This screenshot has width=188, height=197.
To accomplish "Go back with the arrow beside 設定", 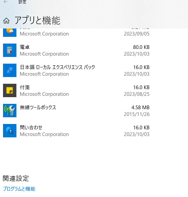I will (6, 2).
